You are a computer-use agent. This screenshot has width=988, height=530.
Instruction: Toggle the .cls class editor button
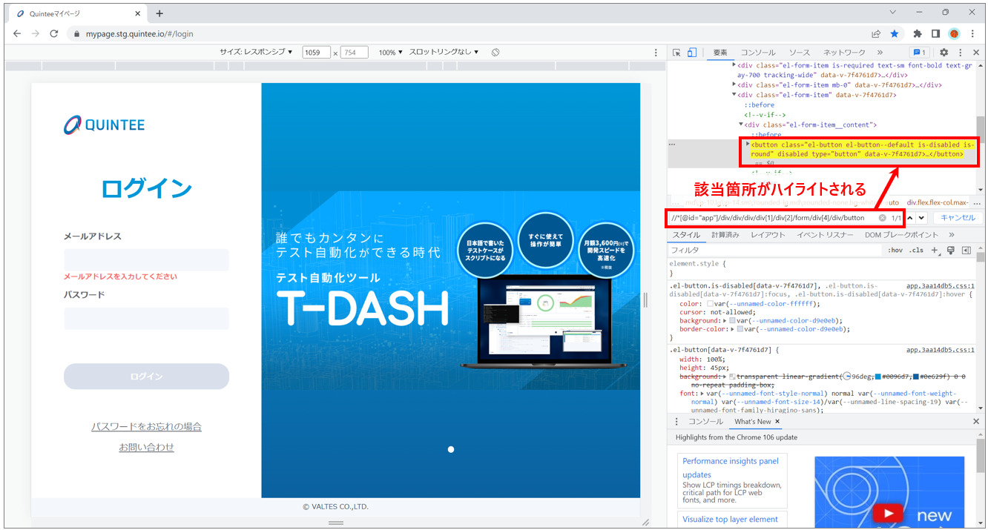(x=916, y=251)
